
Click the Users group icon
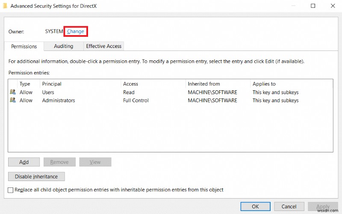pyautogui.click(x=12, y=92)
